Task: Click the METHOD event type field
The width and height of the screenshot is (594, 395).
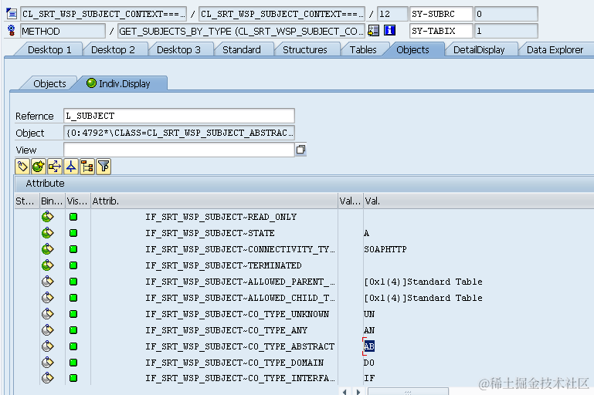Action: (63, 31)
